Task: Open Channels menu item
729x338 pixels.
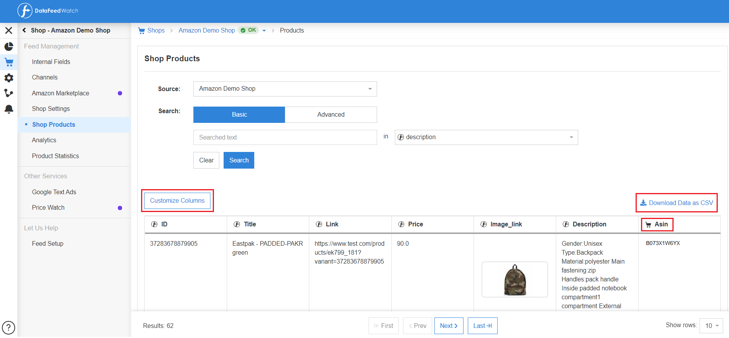Action: (45, 78)
